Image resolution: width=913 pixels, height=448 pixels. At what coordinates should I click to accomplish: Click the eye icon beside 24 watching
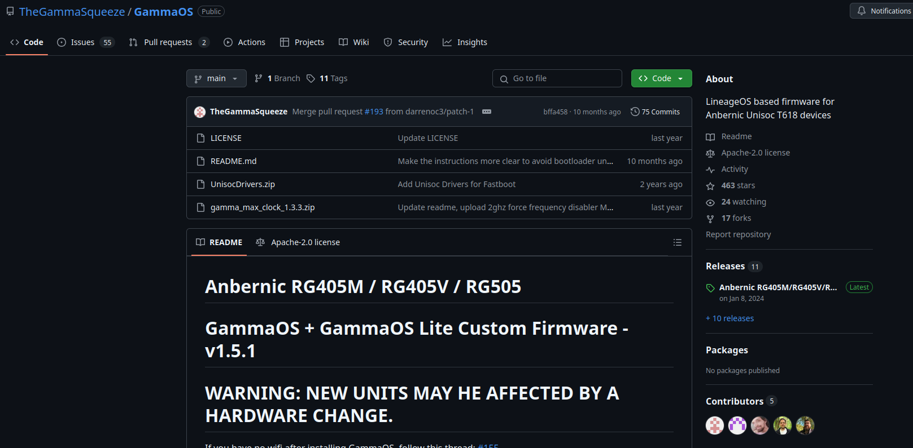[x=710, y=202]
